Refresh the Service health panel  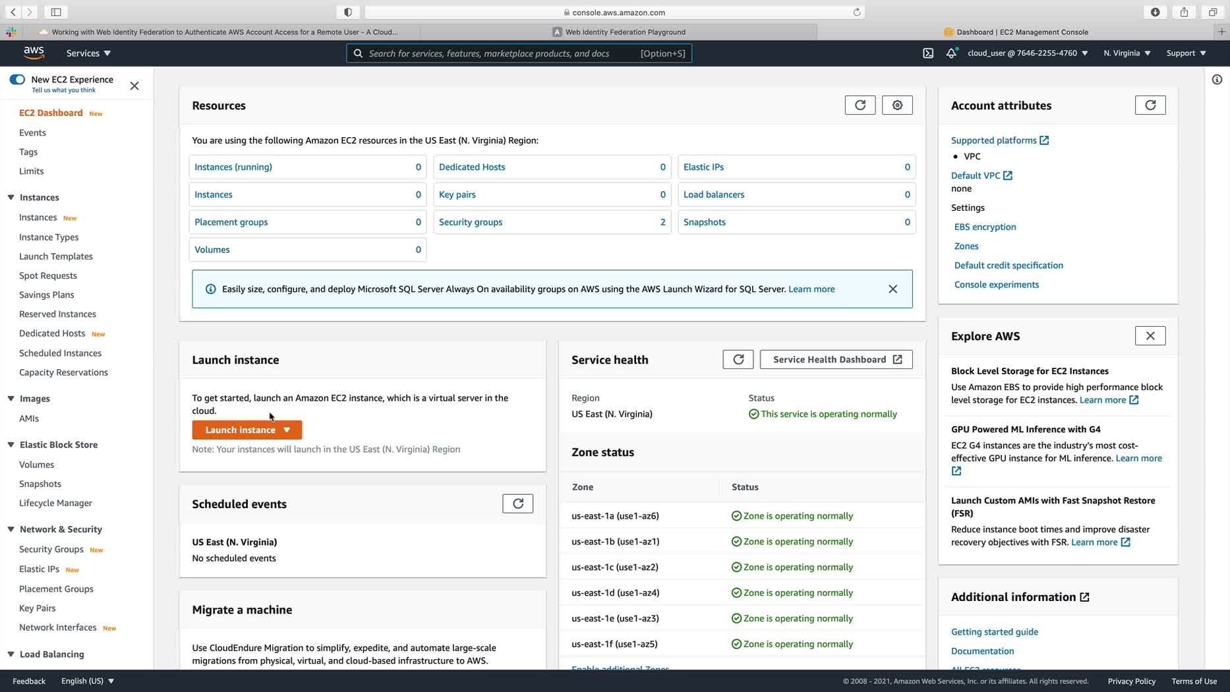pyautogui.click(x=738, y=359)
